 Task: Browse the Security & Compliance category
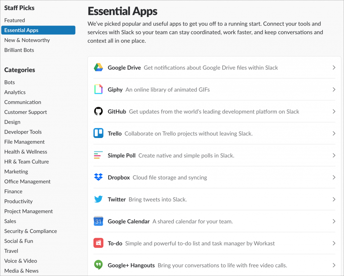point(31,231)
